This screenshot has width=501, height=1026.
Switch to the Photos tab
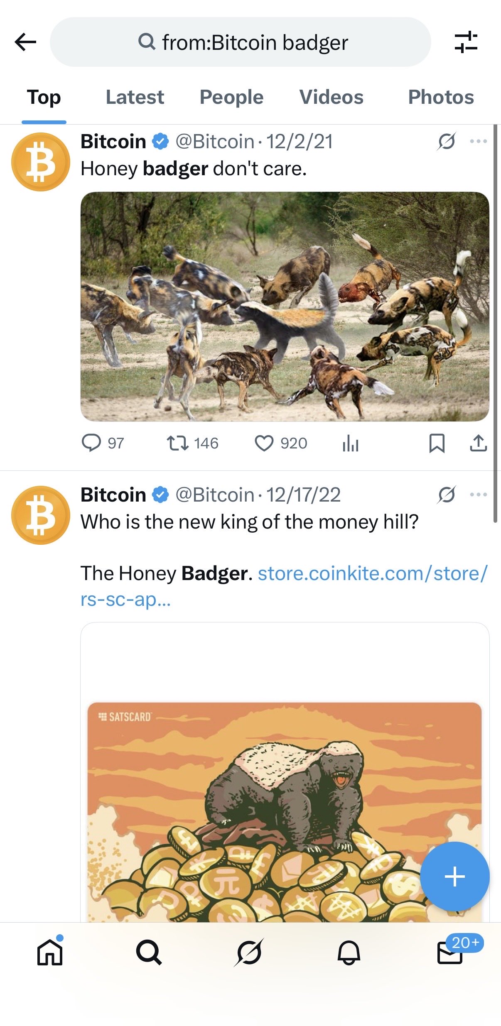440,98
